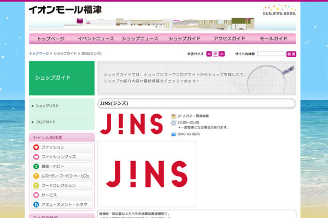This screenshot has height=218, width=328.
Task: Click the ショップガイド breadcrumb link
Action: click(x=65, y=54)
